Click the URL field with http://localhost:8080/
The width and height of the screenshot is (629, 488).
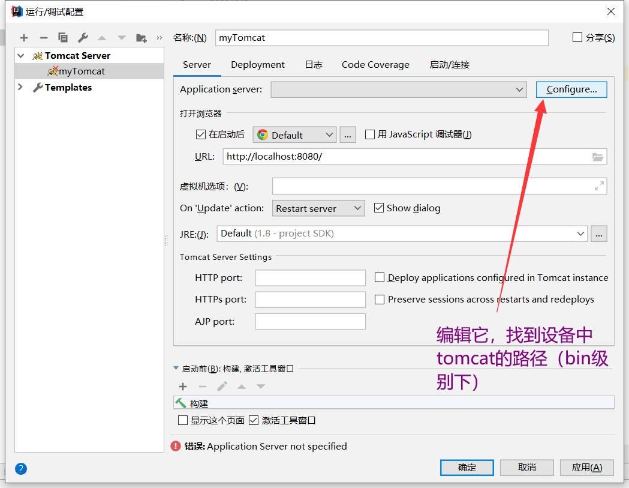[x=415, y=157]
